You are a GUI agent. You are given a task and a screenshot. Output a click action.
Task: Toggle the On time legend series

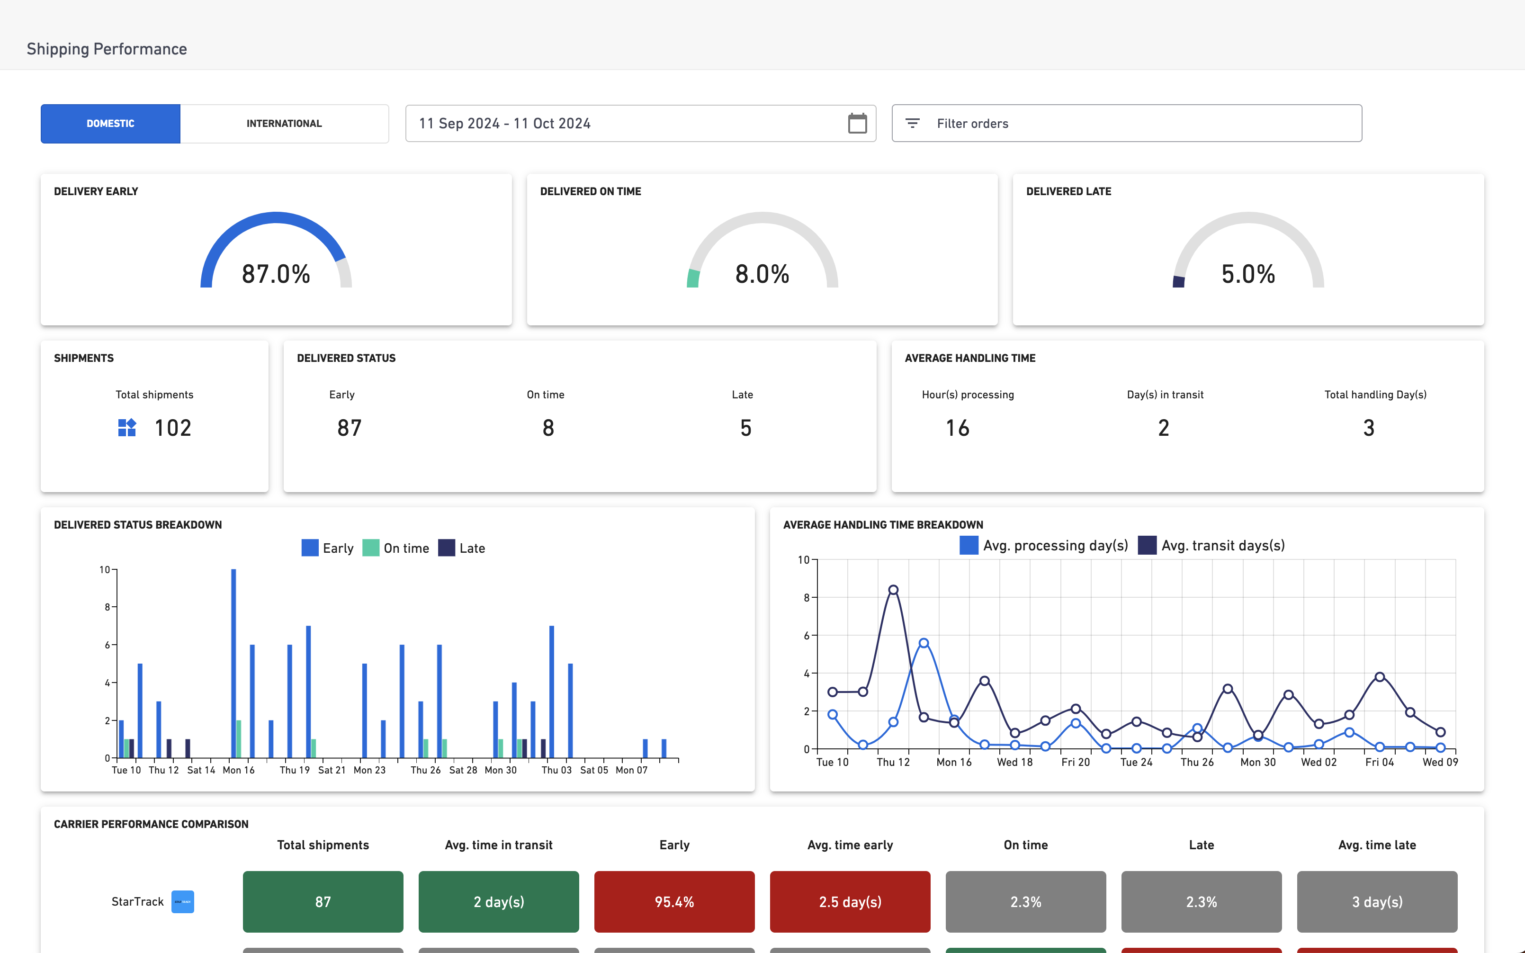pos(396,548)
